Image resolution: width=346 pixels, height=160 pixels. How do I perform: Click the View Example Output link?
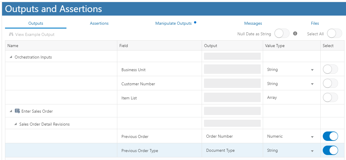(x=35, y=34)
